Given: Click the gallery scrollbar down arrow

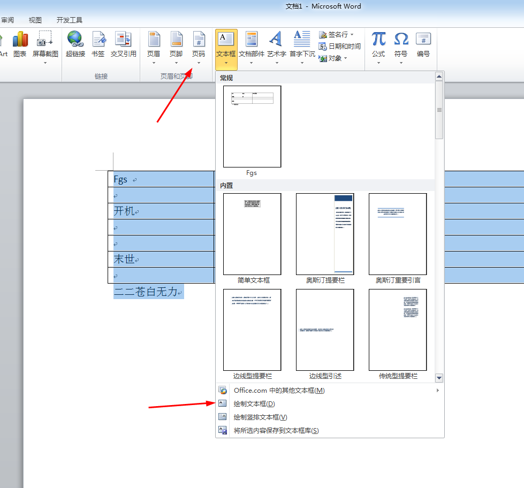Looking at the screenshot, I should (439, 378).
